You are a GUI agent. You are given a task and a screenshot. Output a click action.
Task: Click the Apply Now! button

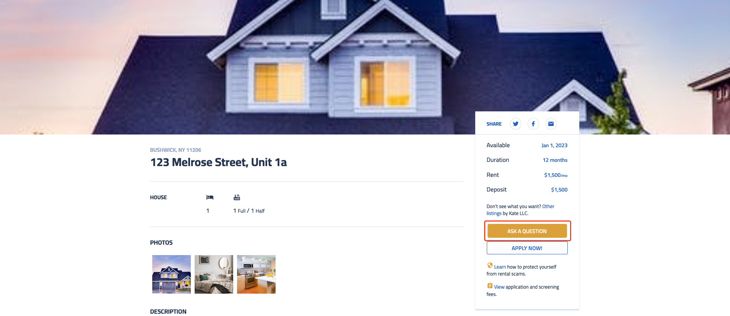(x=527, y=248)
